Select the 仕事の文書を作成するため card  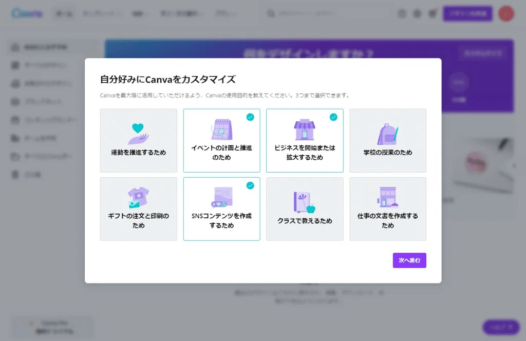(388, 209)
